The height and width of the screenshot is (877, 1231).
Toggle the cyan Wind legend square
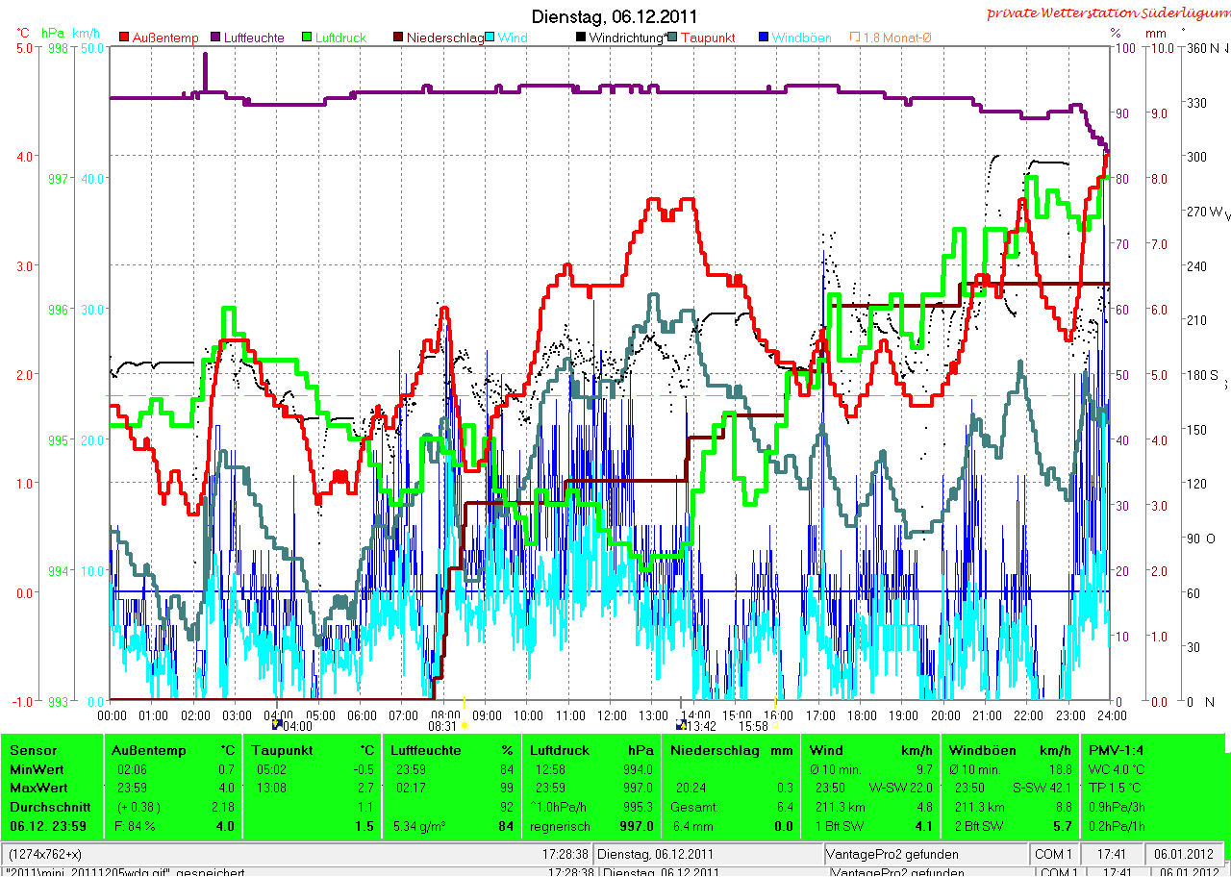tap(490, 38)
